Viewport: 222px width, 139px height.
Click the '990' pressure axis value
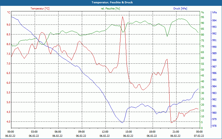tap(214, 47)
